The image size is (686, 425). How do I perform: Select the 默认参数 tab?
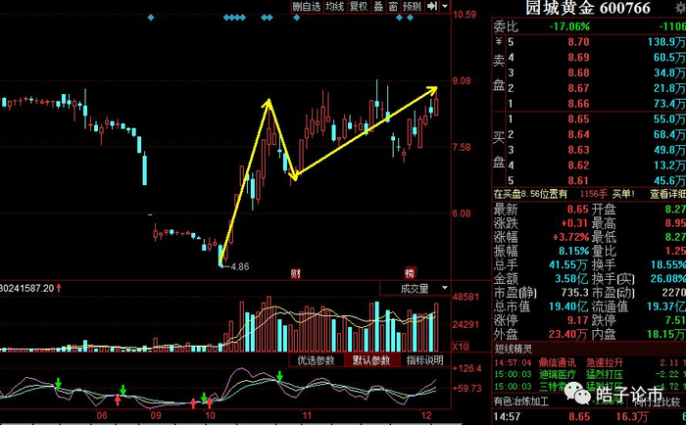click(x=371, y=360)
